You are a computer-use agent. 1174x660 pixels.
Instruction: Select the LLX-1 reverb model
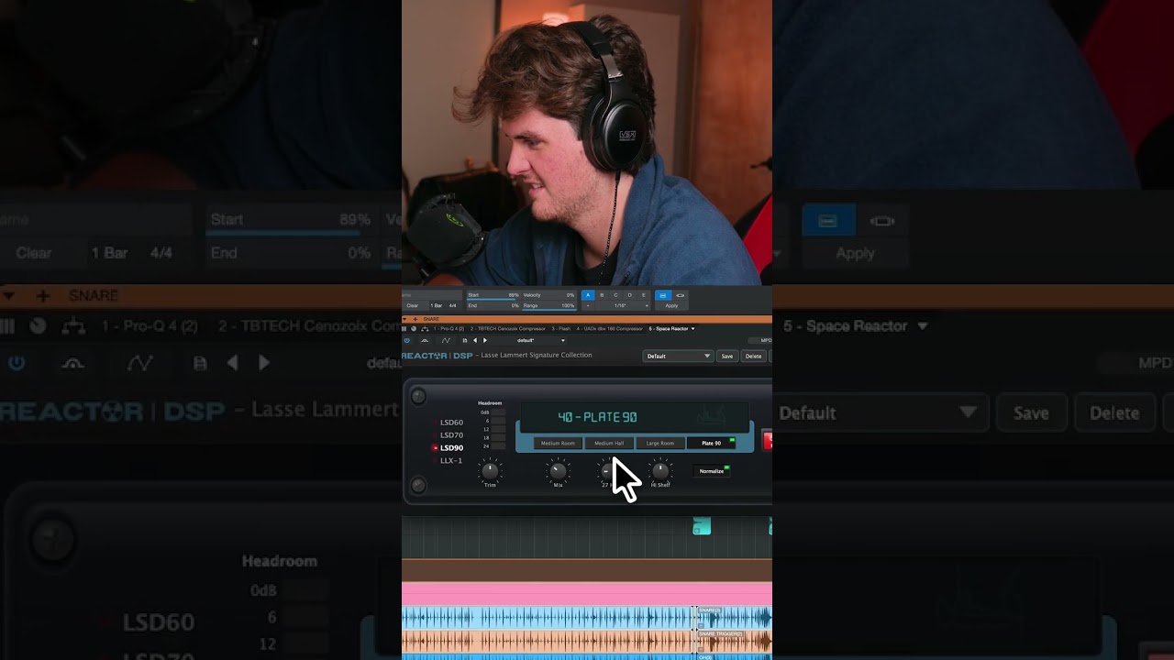tap(451, 461)
